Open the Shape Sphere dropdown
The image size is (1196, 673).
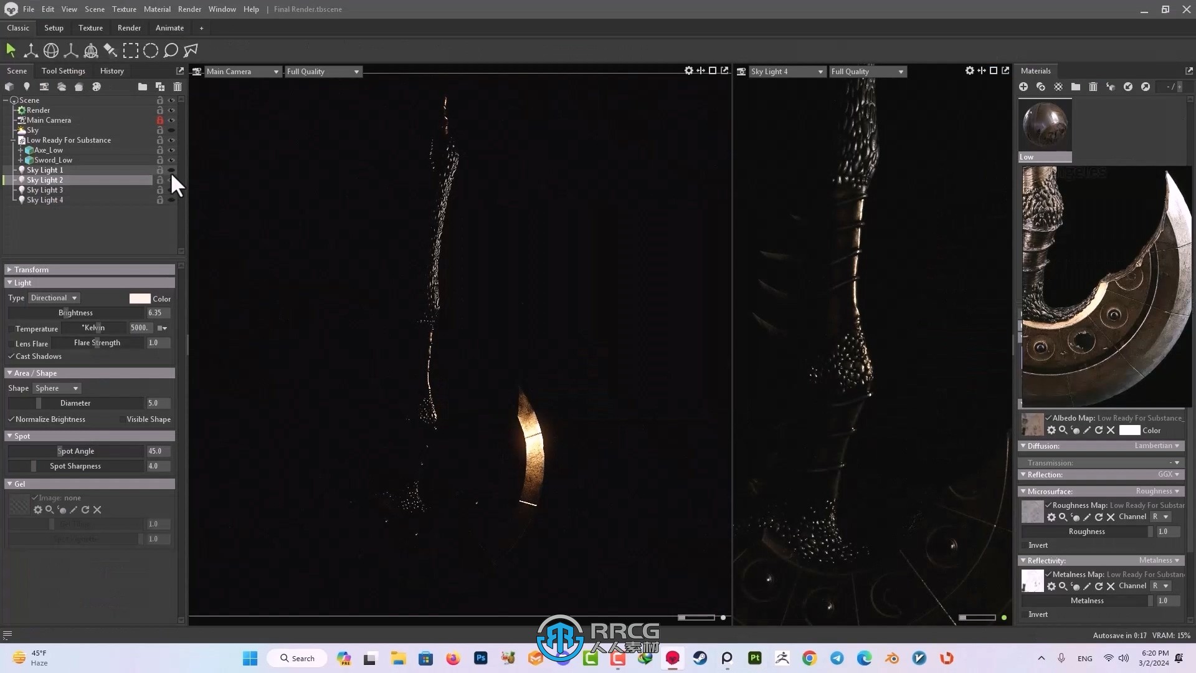pos(57,388)
